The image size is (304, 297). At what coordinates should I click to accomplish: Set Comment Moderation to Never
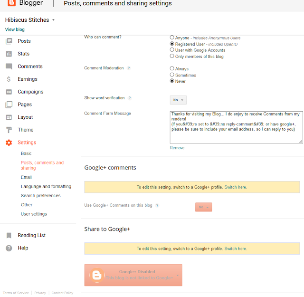[x=172, y=81]
